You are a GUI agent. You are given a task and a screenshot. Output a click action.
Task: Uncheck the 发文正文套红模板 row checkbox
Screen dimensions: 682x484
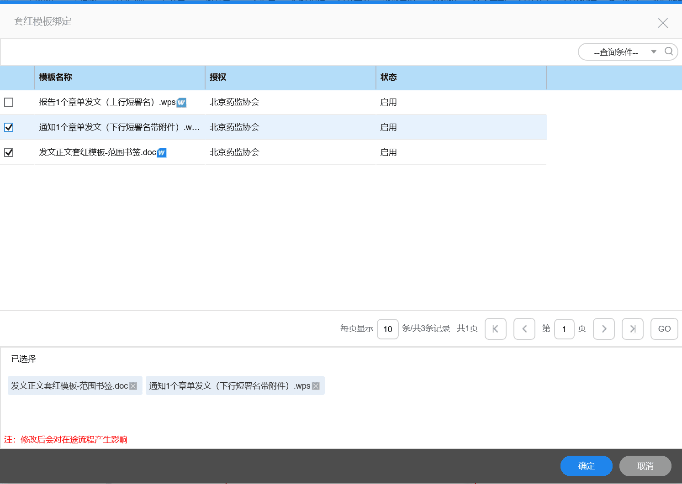pos(9,152)
